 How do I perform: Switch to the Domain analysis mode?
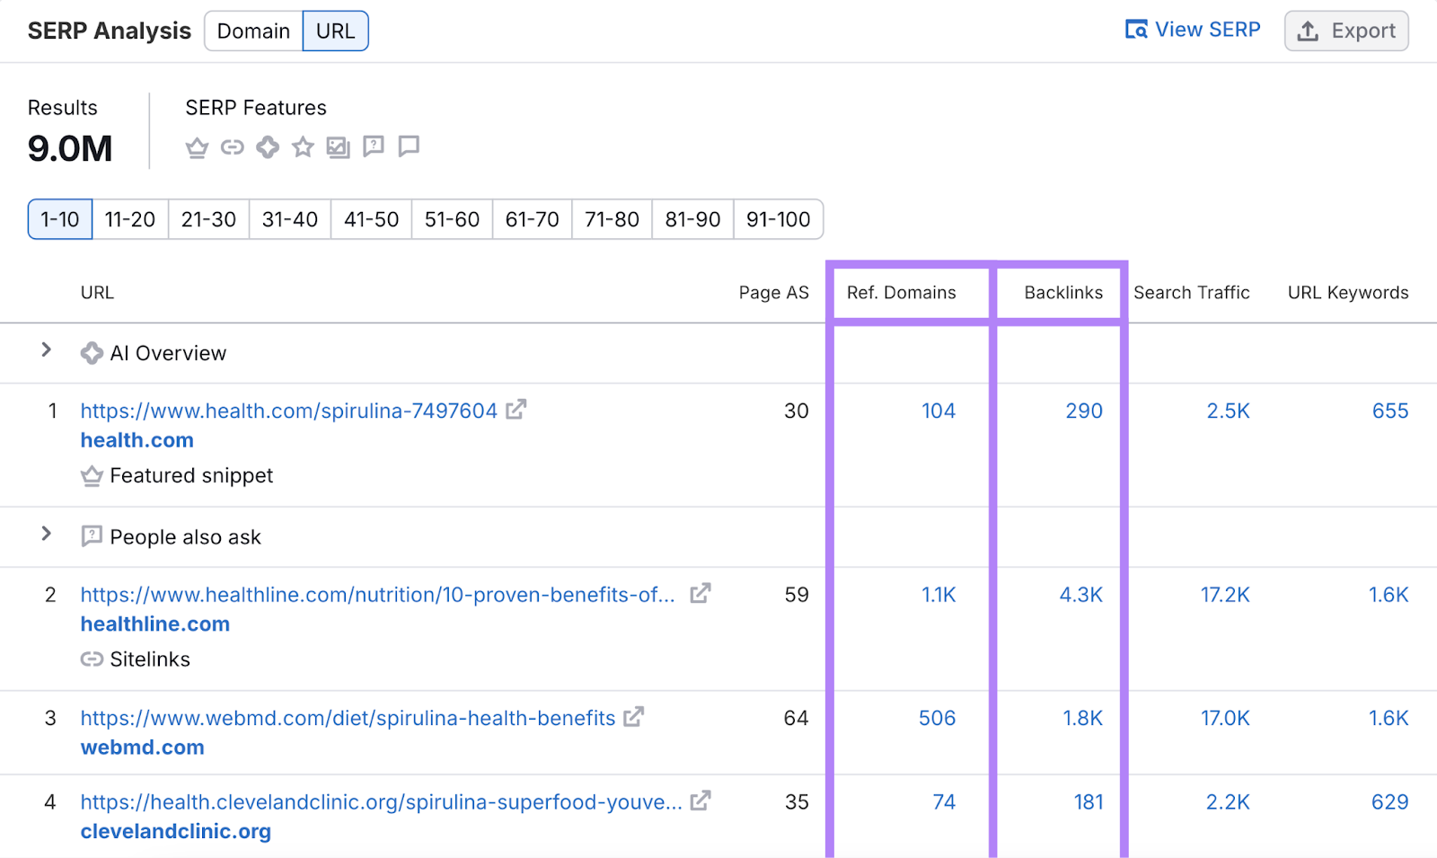pos(252,31)
